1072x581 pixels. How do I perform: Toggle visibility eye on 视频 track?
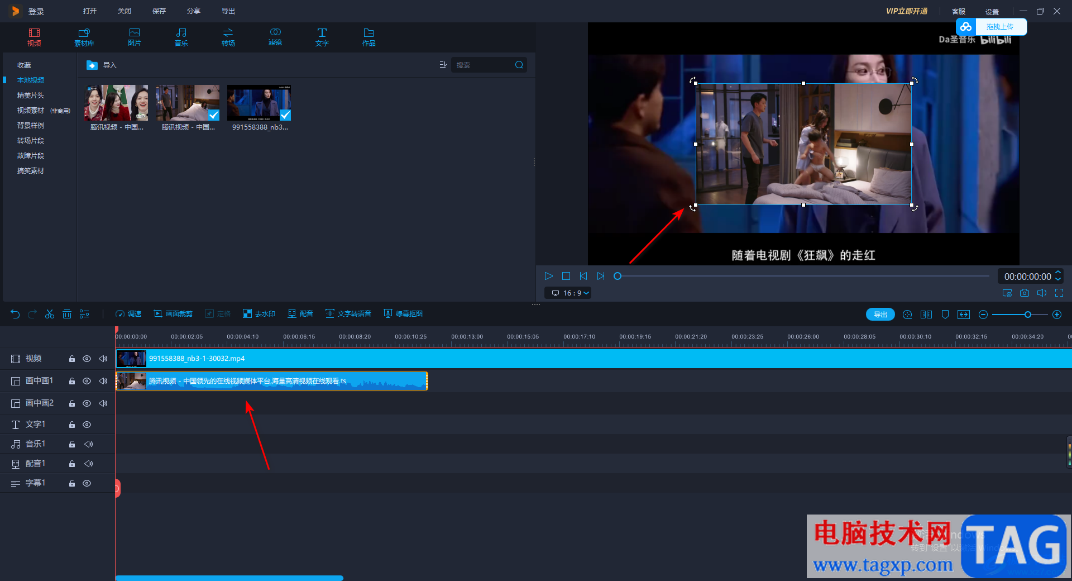coord(87,359)
